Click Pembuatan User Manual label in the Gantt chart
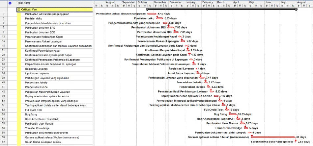 222,124
